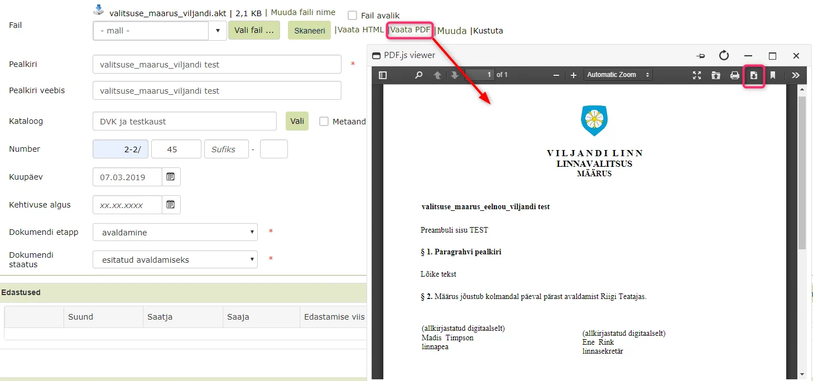Print the PDF document

[x=735, y=75]
